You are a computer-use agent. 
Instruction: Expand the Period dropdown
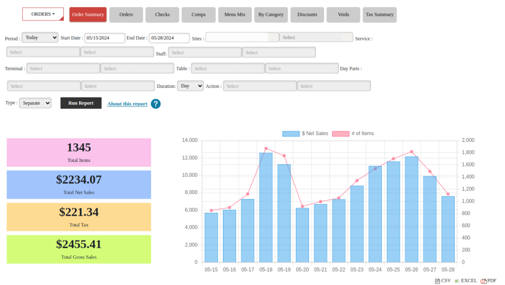tap(40, 37)
